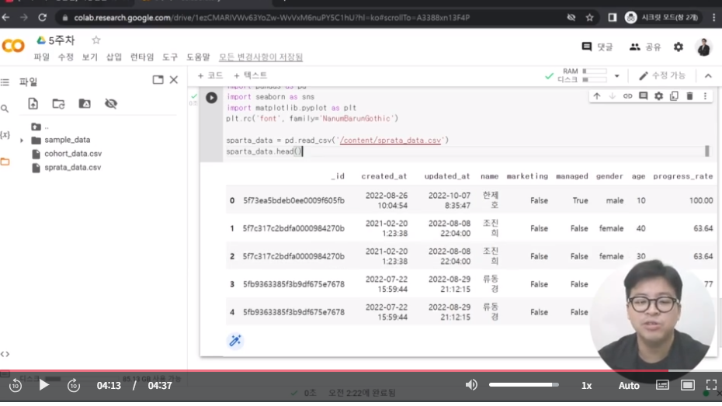Viewport: 722px width, 406px height.
Task: Seek on the video progress bar
Action: pos(361,370)
